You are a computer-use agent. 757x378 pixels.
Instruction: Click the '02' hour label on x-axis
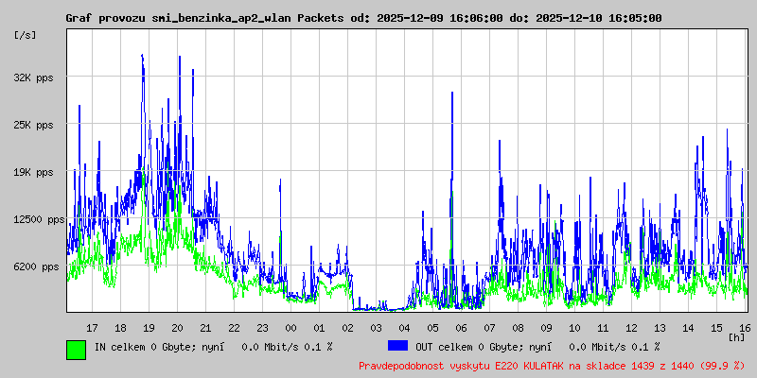pos(347,328)
